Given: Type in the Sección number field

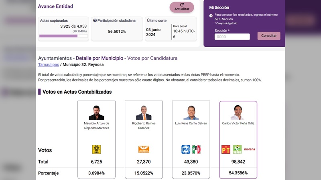Looking at the screenshot, I should pos(232,37).
